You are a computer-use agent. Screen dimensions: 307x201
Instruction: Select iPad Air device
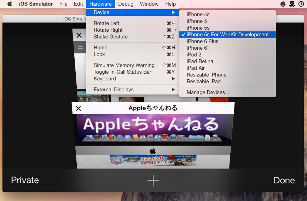227,68
